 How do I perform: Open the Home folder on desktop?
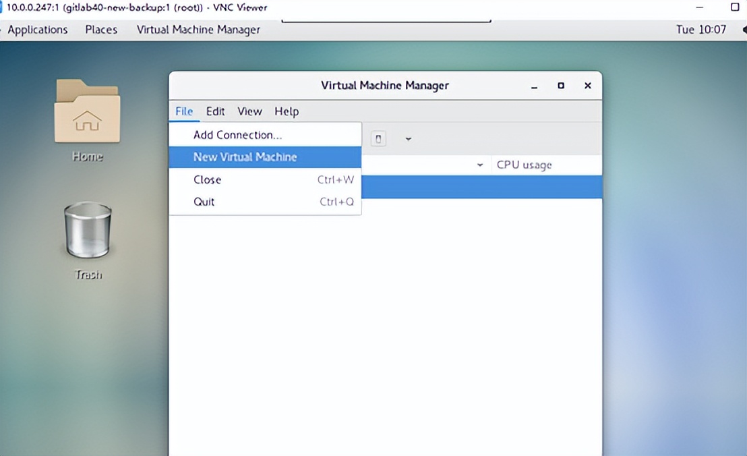coord(88,115)
